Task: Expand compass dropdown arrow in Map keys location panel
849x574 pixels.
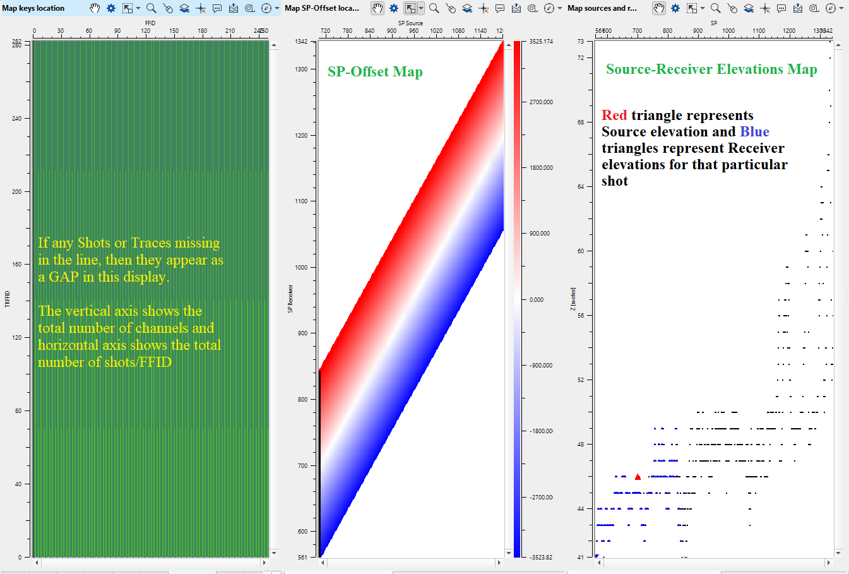Action: 277,8
